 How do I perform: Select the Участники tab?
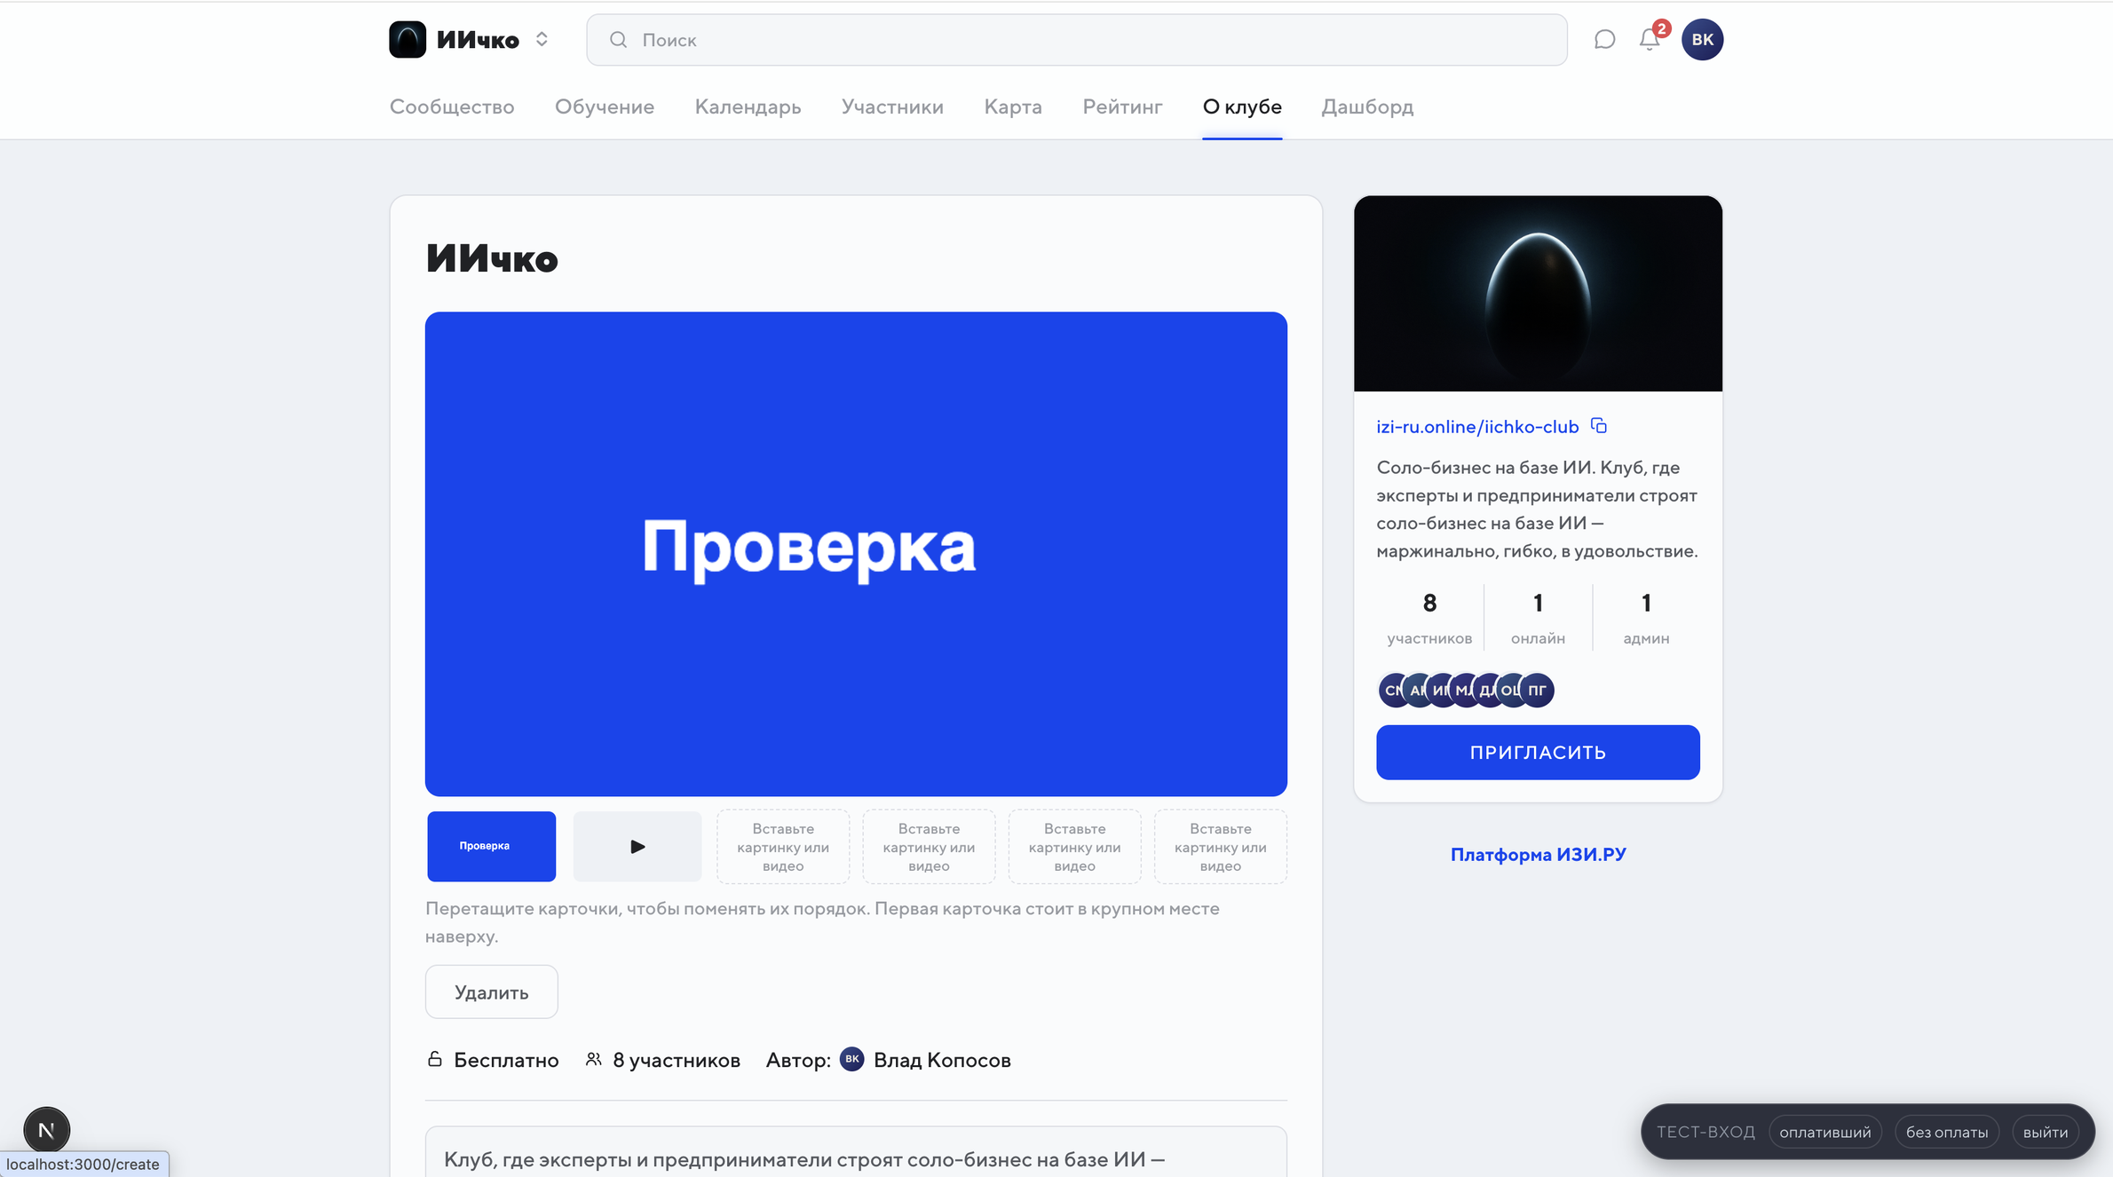point(892,107)
